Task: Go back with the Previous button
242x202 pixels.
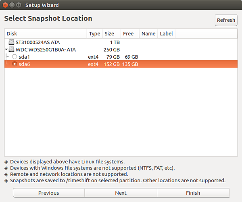Action: (49, 193)
